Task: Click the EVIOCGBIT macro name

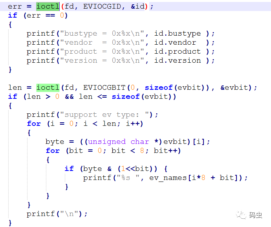Action: 104,87
